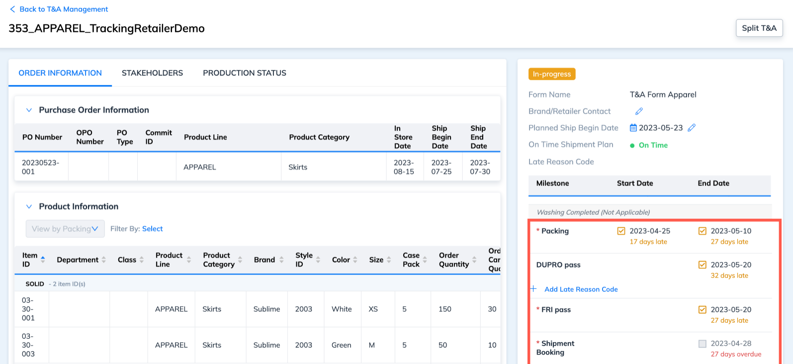Click the Green color cell

pyautogui.click(x=342, y=345)
